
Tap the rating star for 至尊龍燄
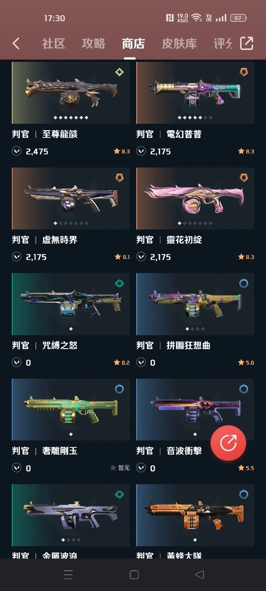tap(117, 151)
